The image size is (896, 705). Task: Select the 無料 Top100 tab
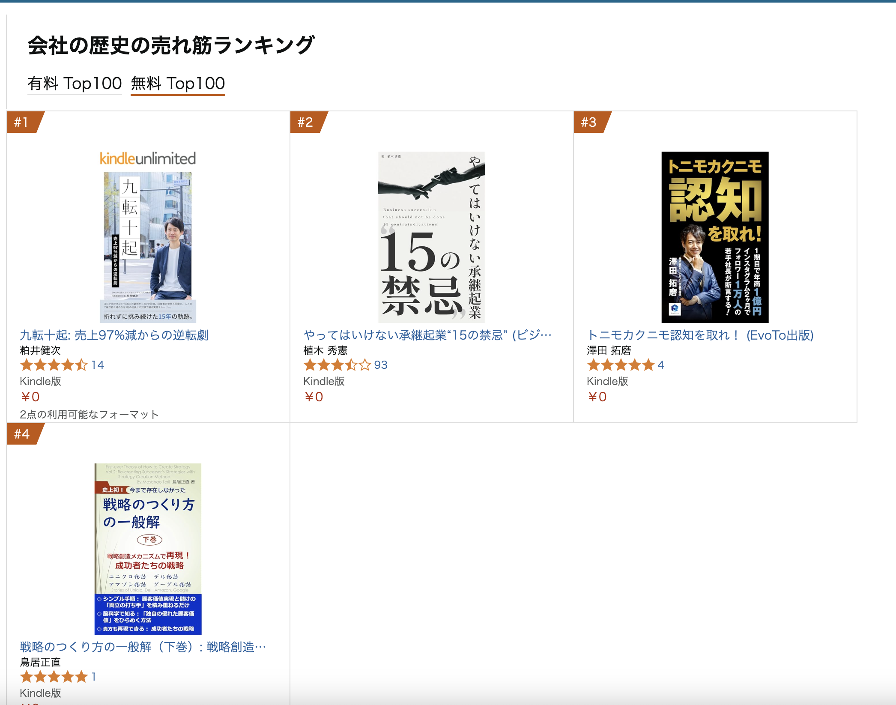178,83
